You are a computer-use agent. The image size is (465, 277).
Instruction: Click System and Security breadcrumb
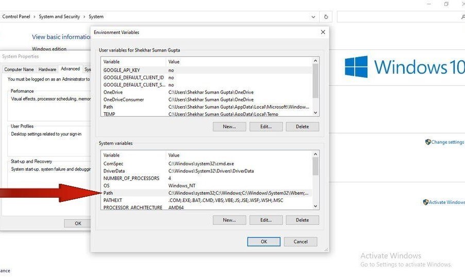[59, 16]
